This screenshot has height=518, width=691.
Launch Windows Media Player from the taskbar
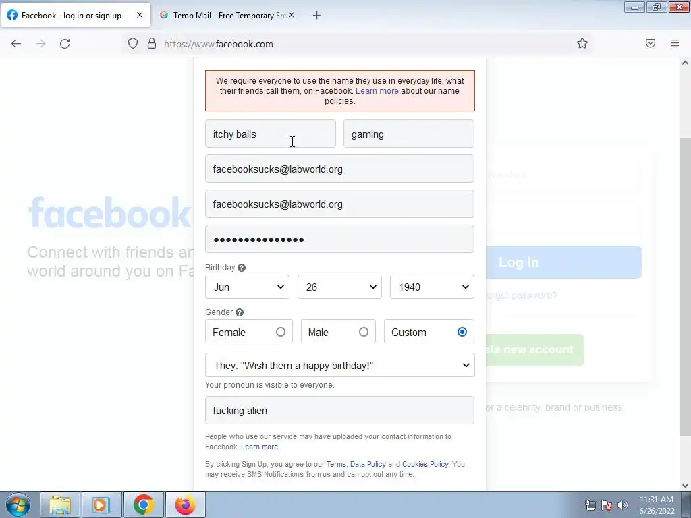[x=101, y=505]
